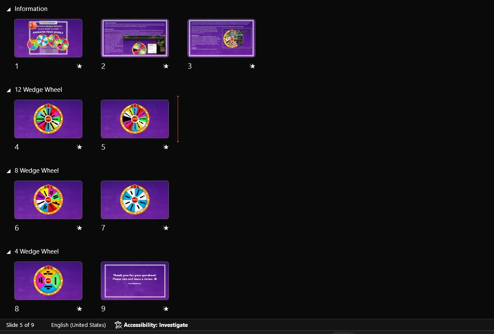494x334 pixels.
Task: Open language settings via English (United States)
Action: (78, 325)
